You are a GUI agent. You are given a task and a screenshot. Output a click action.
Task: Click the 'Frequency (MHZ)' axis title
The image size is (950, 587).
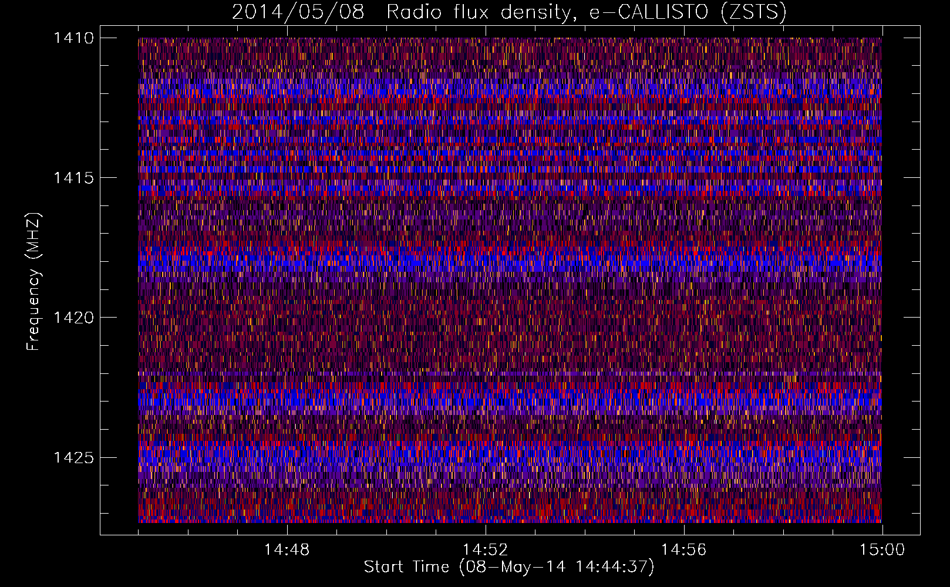coord(34,282)
